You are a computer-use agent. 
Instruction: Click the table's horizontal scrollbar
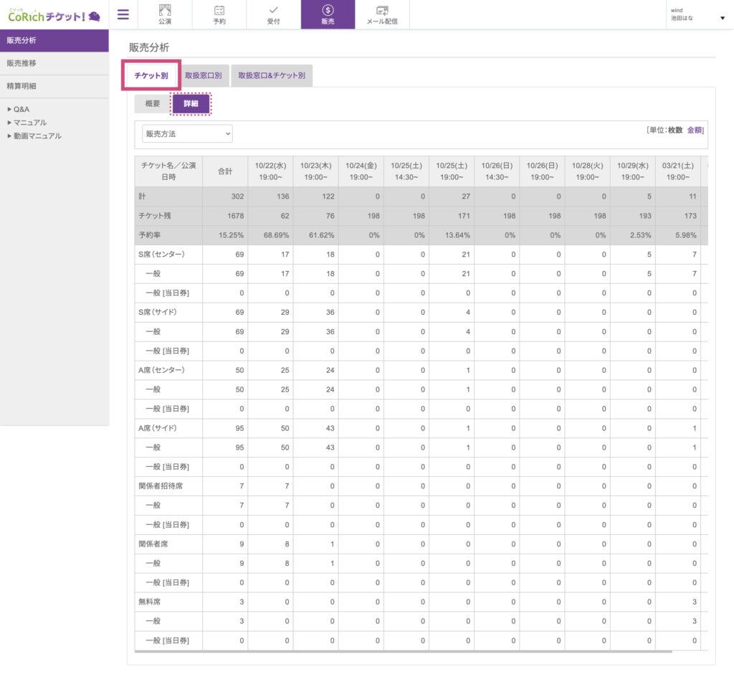click(403, 651)
